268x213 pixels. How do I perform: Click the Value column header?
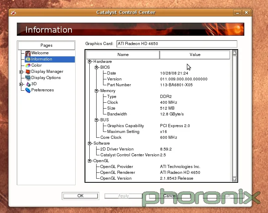coord(195,55)
